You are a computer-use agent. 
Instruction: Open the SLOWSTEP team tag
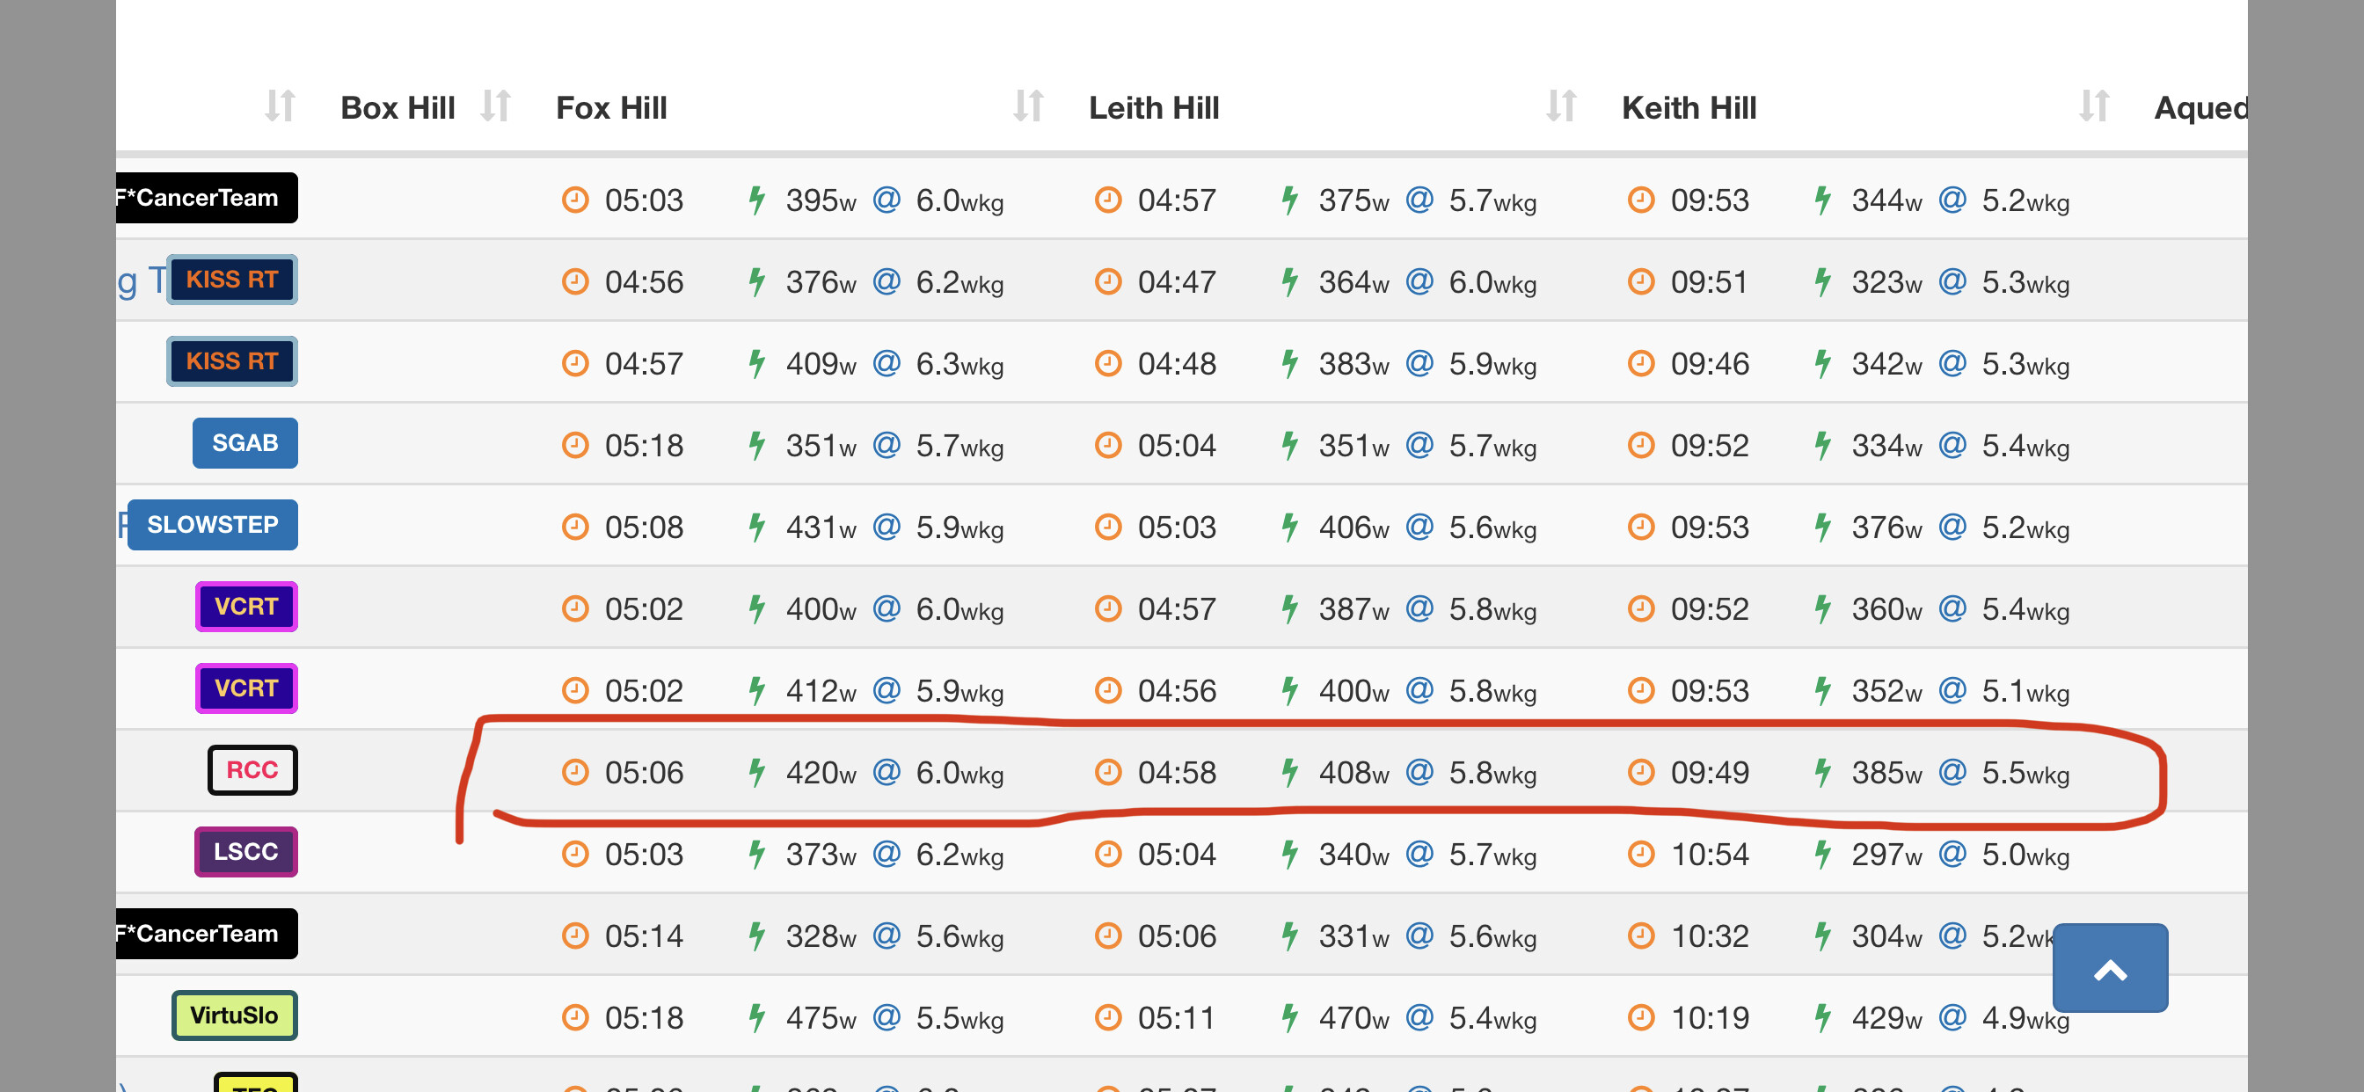[x=212, y=525]
